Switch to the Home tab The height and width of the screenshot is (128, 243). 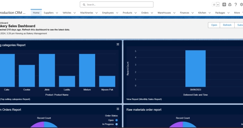pos(36,13)
